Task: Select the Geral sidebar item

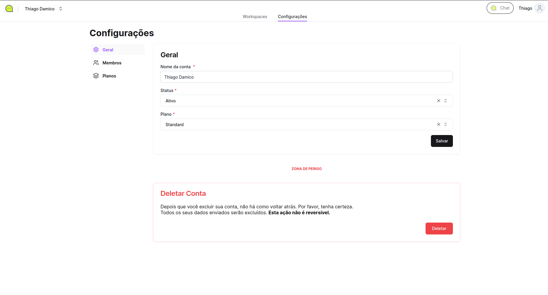Action: click(108, 50)
